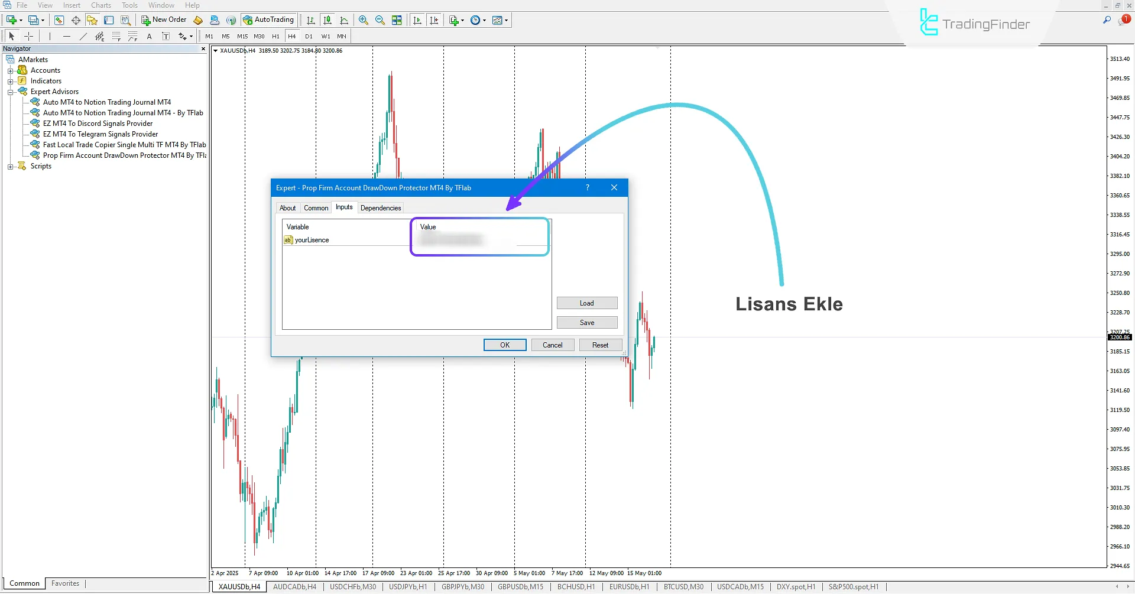Confirm dialog with OK button
1135x594 pixels.
504,345
